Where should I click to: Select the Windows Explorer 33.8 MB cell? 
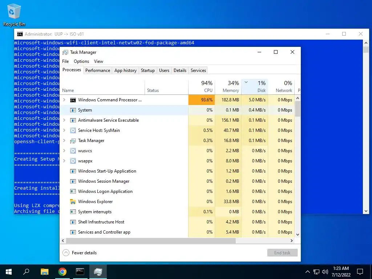pyautogui.click(x=228, y=202)
